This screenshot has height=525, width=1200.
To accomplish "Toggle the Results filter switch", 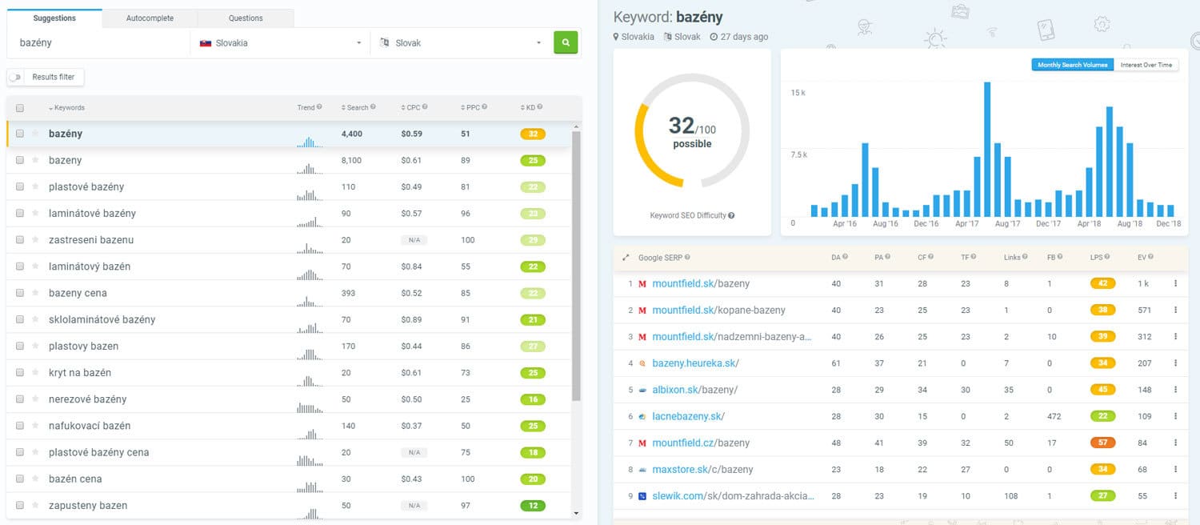I will point(17,77).
